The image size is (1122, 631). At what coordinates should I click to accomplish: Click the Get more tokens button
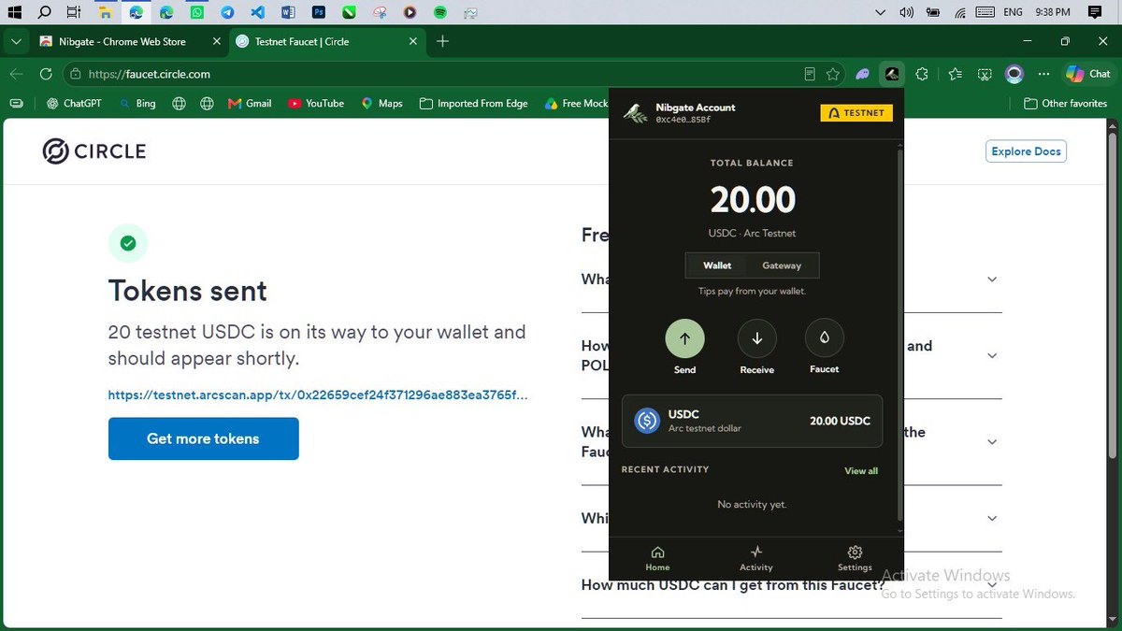204,438
